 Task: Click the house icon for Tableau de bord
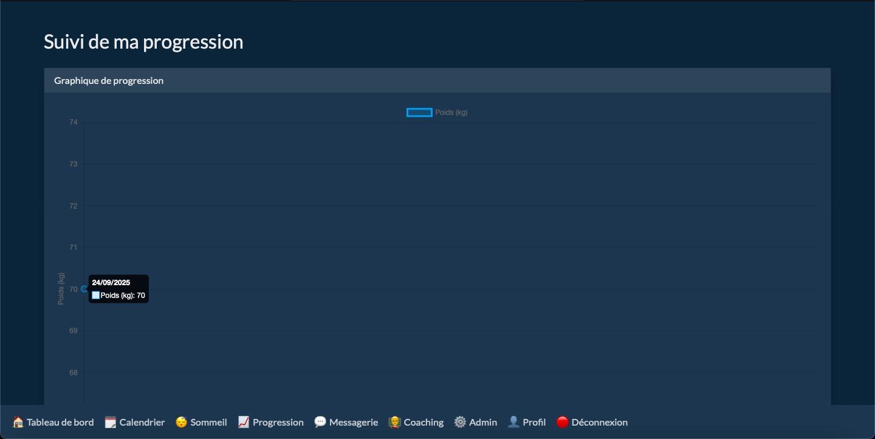pyautogui.click(x=18, y=422)
